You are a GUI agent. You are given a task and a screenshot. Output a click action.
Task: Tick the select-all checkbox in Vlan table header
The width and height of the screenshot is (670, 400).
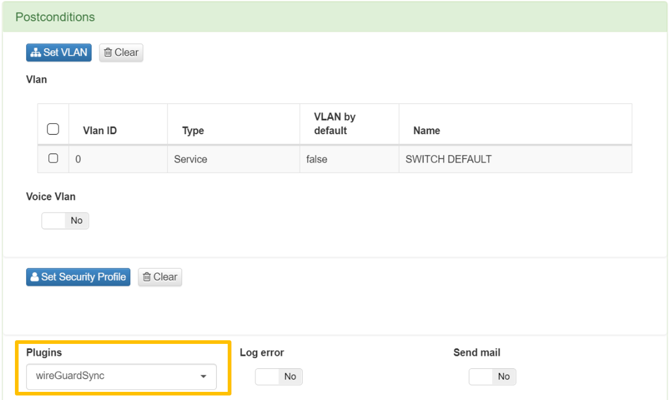(x=53, y=129)
